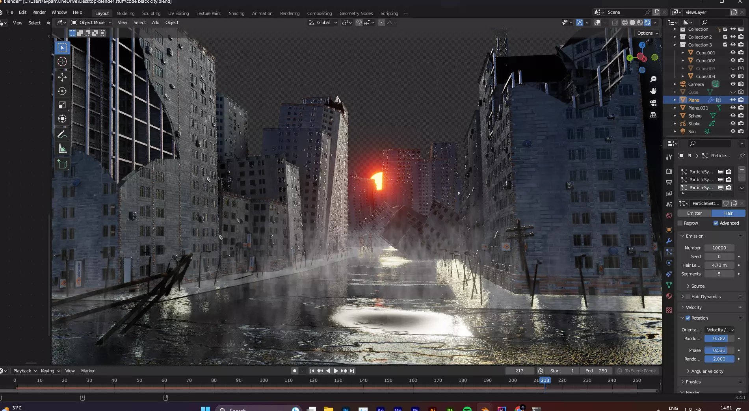Select the Select Box tool
The height and width of the screenshot is (411, 749).
pyautogui.click(x=62, y=48)
